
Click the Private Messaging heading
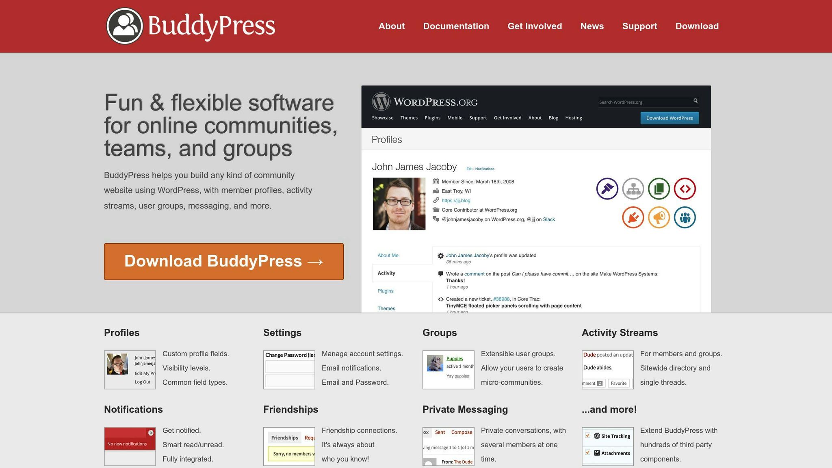[x=465, y=409]
